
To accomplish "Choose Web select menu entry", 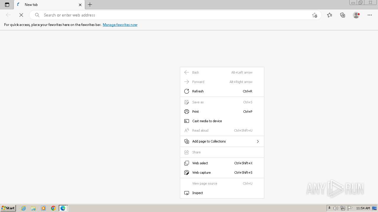I will tap(222, 163).
